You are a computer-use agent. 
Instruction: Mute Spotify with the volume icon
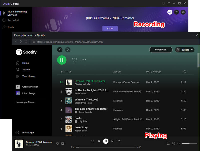pos(179,144)
